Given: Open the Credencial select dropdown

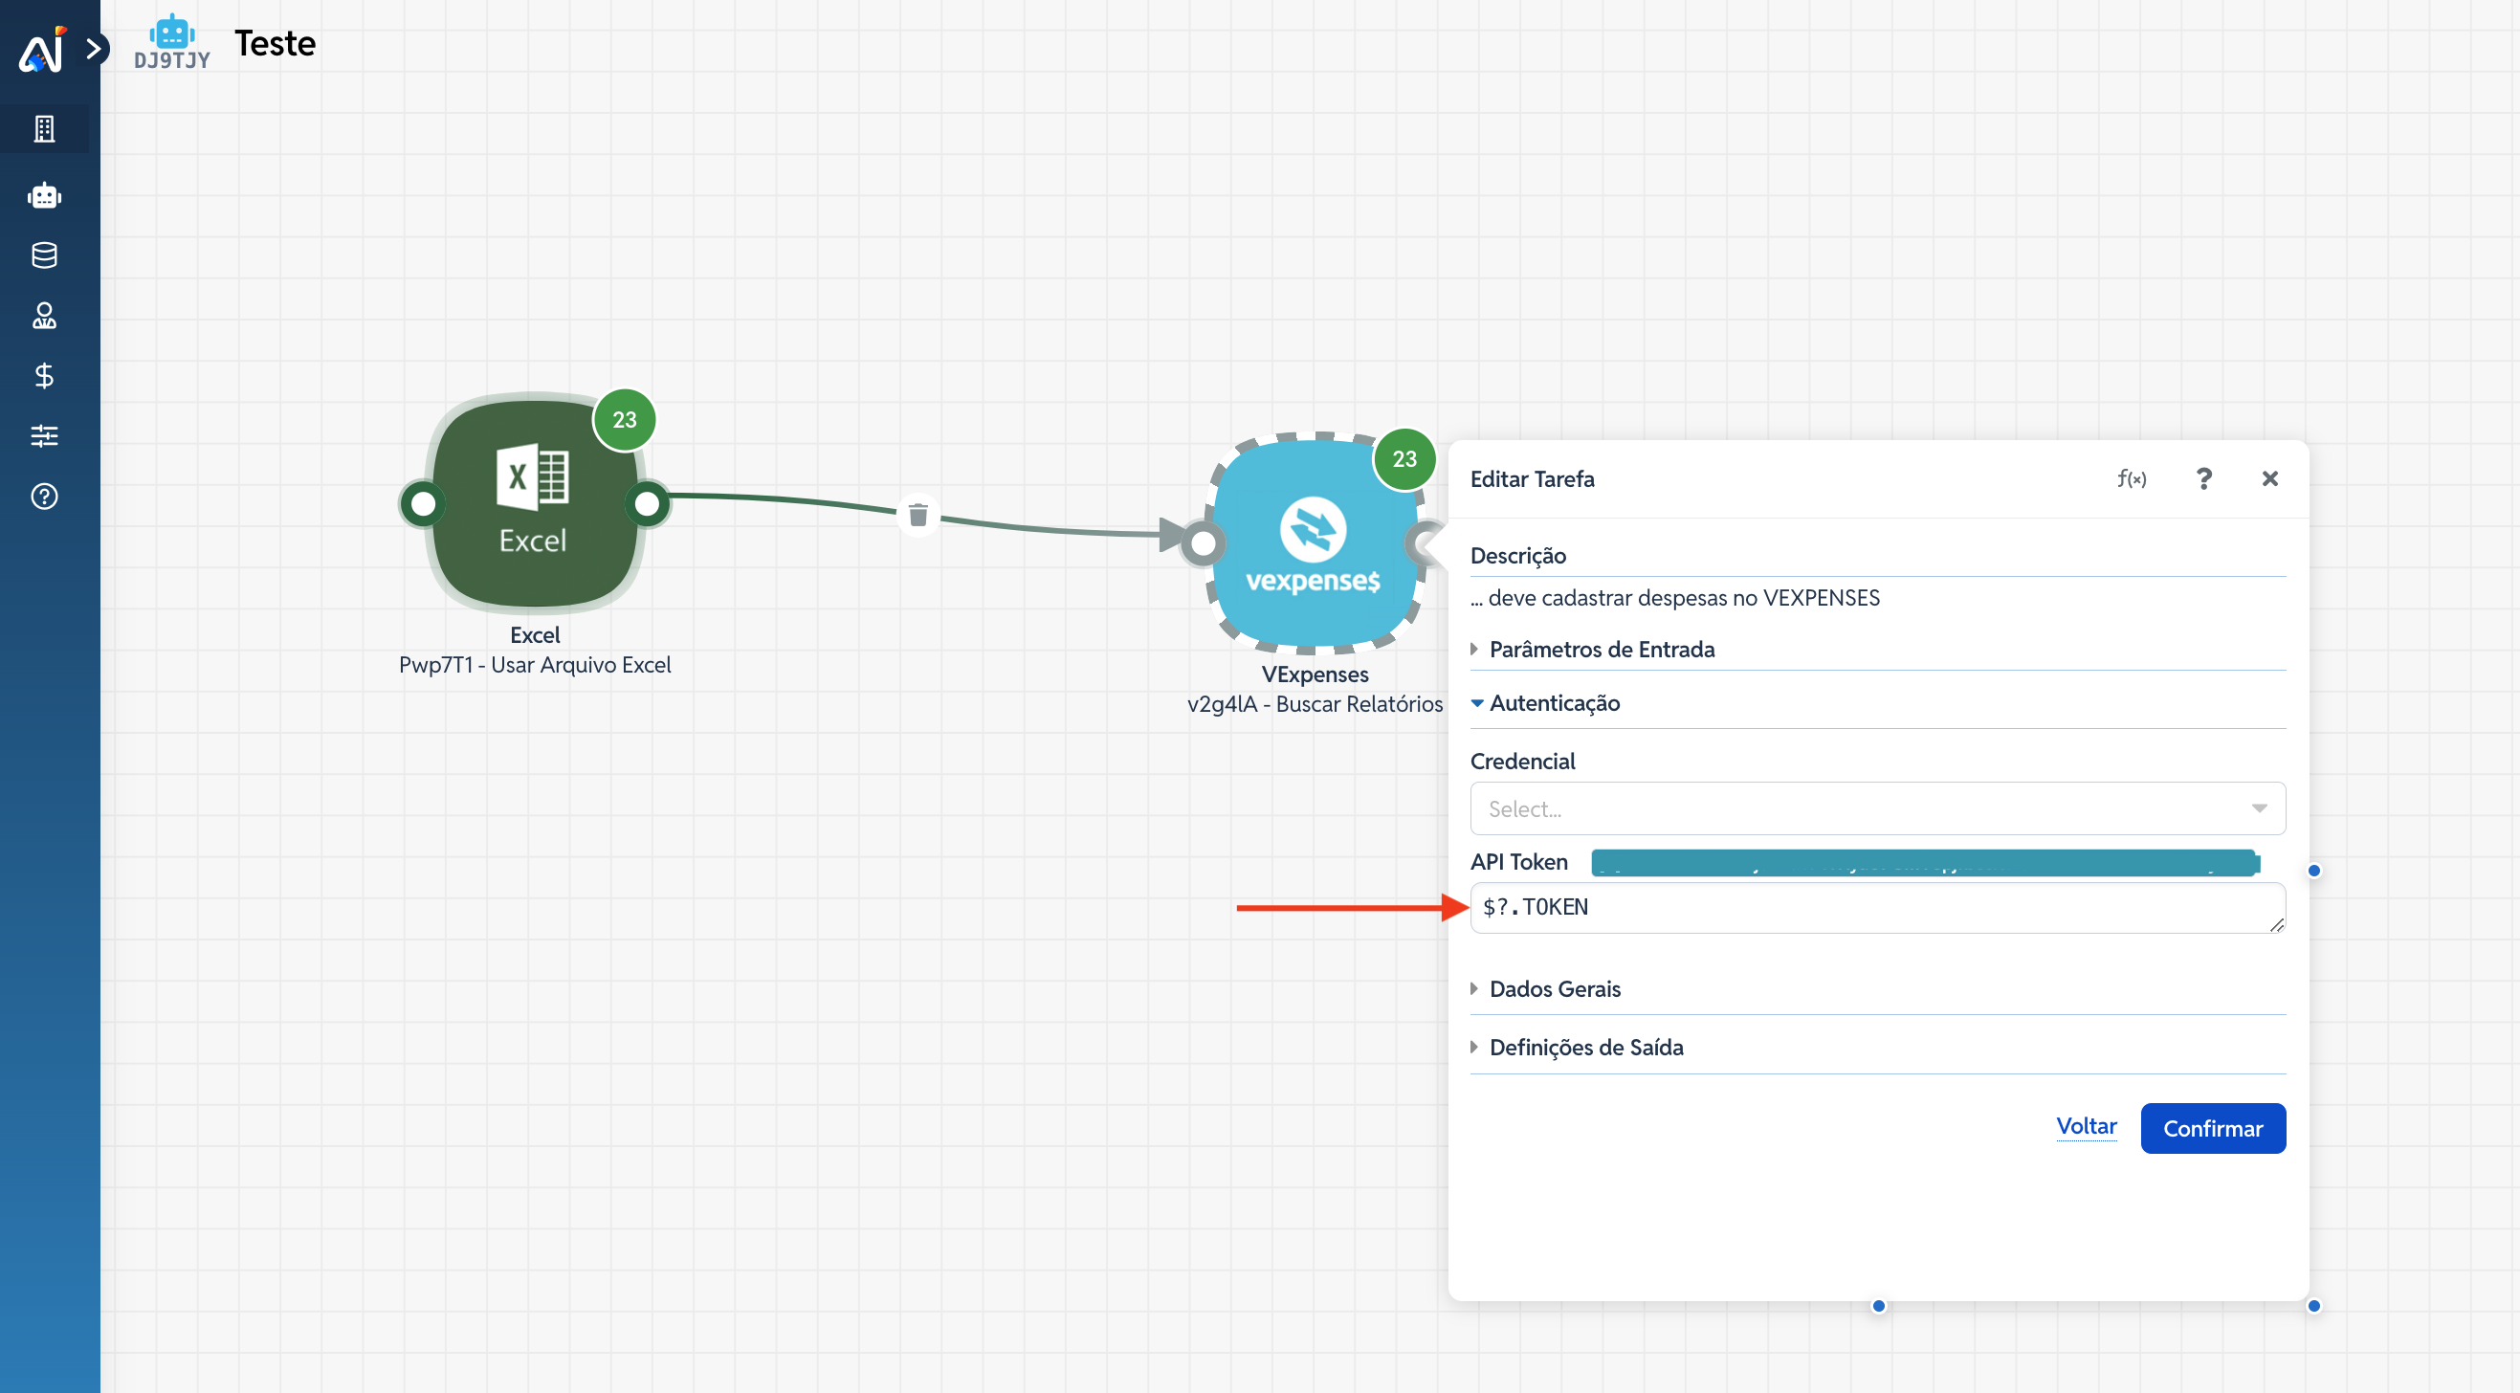Looking at the screenshot, I should click(x=1876, y=809).
